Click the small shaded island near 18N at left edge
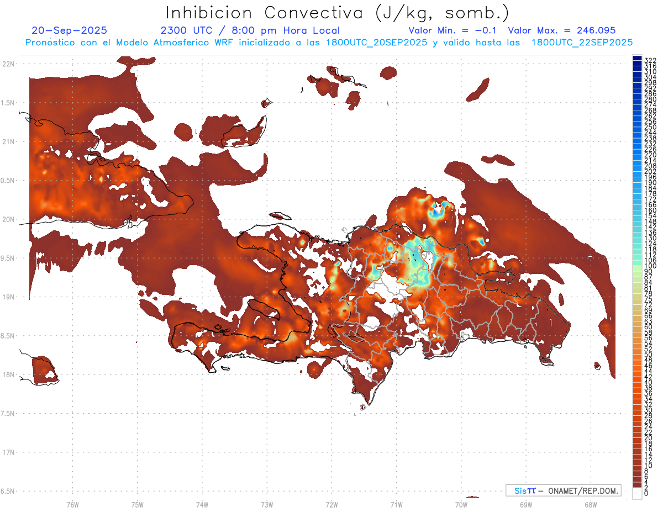Image resolution: width=663 pixels, height=512 pixels. pyautogui.click(x=43, y=369)
